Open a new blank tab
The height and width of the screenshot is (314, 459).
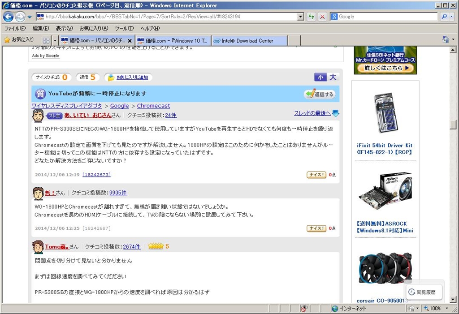294,41
